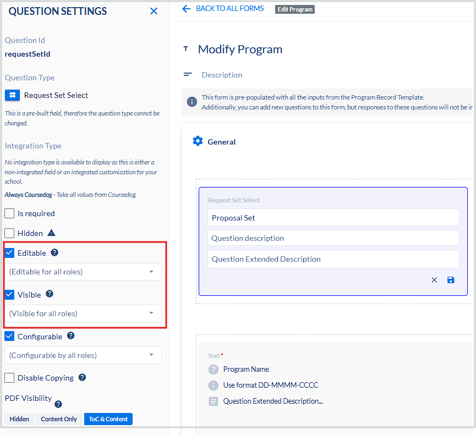Click the Disable Copying help icon

82,377
